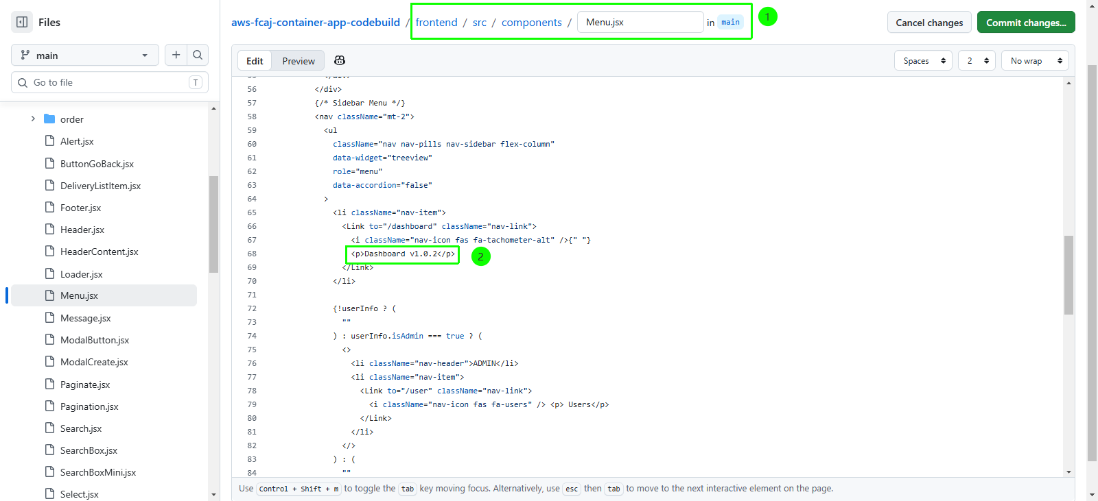Click the file icon next to Loader.jsx
This screenshot has height=501, width=1098.
[x=49, y=273]
